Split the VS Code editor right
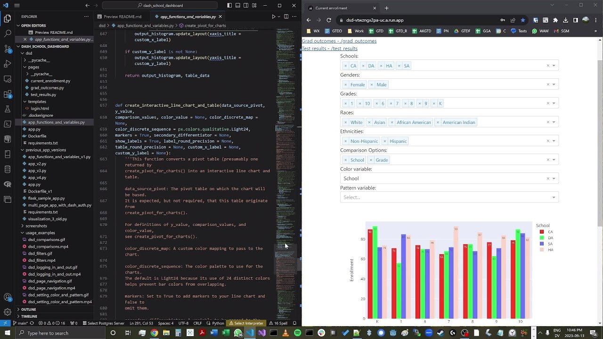 coord(286,16)
